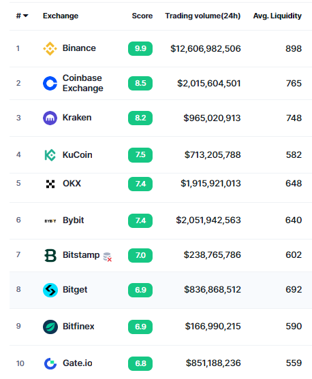This screenshot has height=379, width=312.
Task: Sort by Avg. Liquidity column header
Action: point(277,16)
